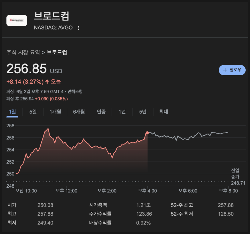The width and height of the screenshot is (250, 234).
Task: Click the 팔로우 follow button
Action: point(232,70)
